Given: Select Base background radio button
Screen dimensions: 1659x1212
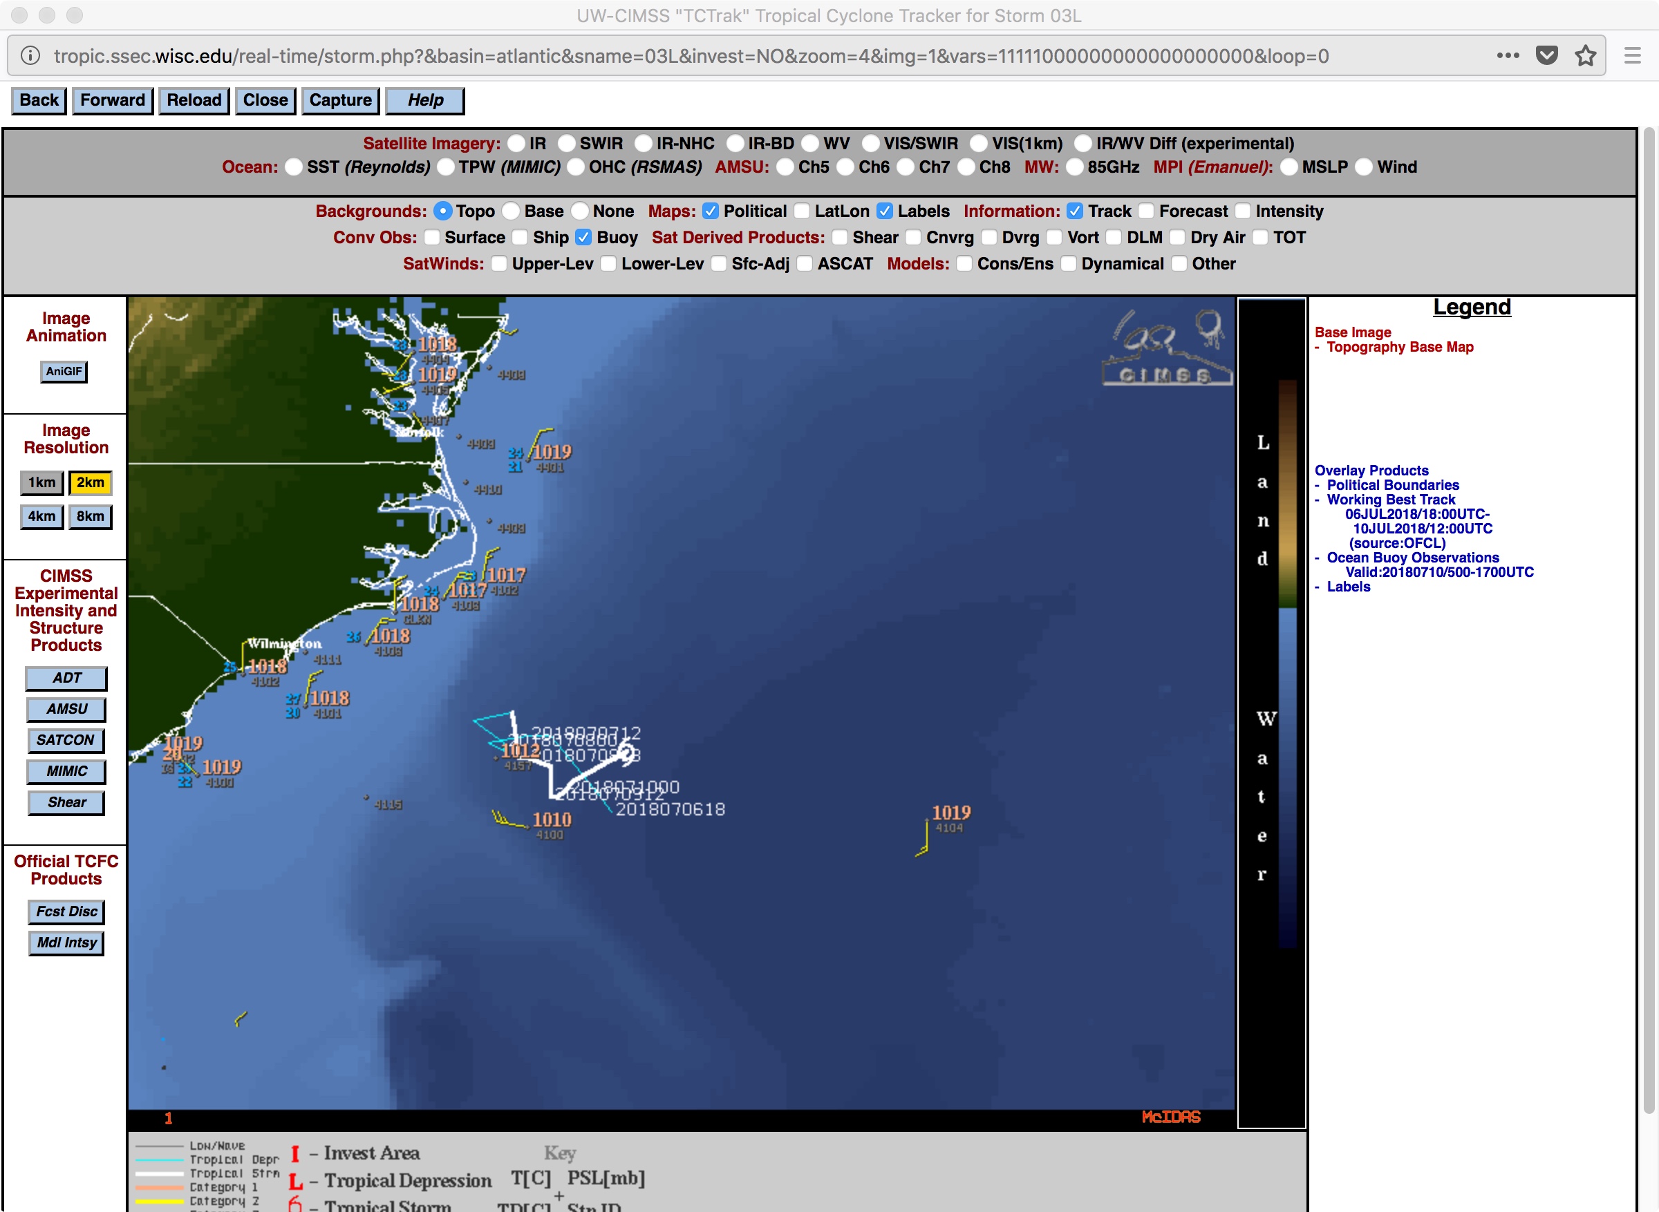Looking at the screenshot, I should (x=512, y=211).
